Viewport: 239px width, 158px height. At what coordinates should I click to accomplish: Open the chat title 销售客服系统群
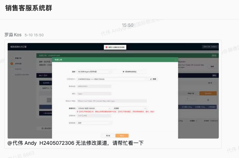click(29, 8)
